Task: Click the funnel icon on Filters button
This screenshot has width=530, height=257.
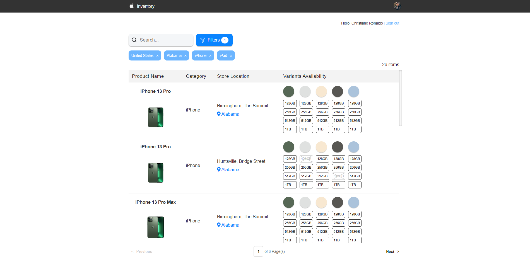Action: pos(203,40)
